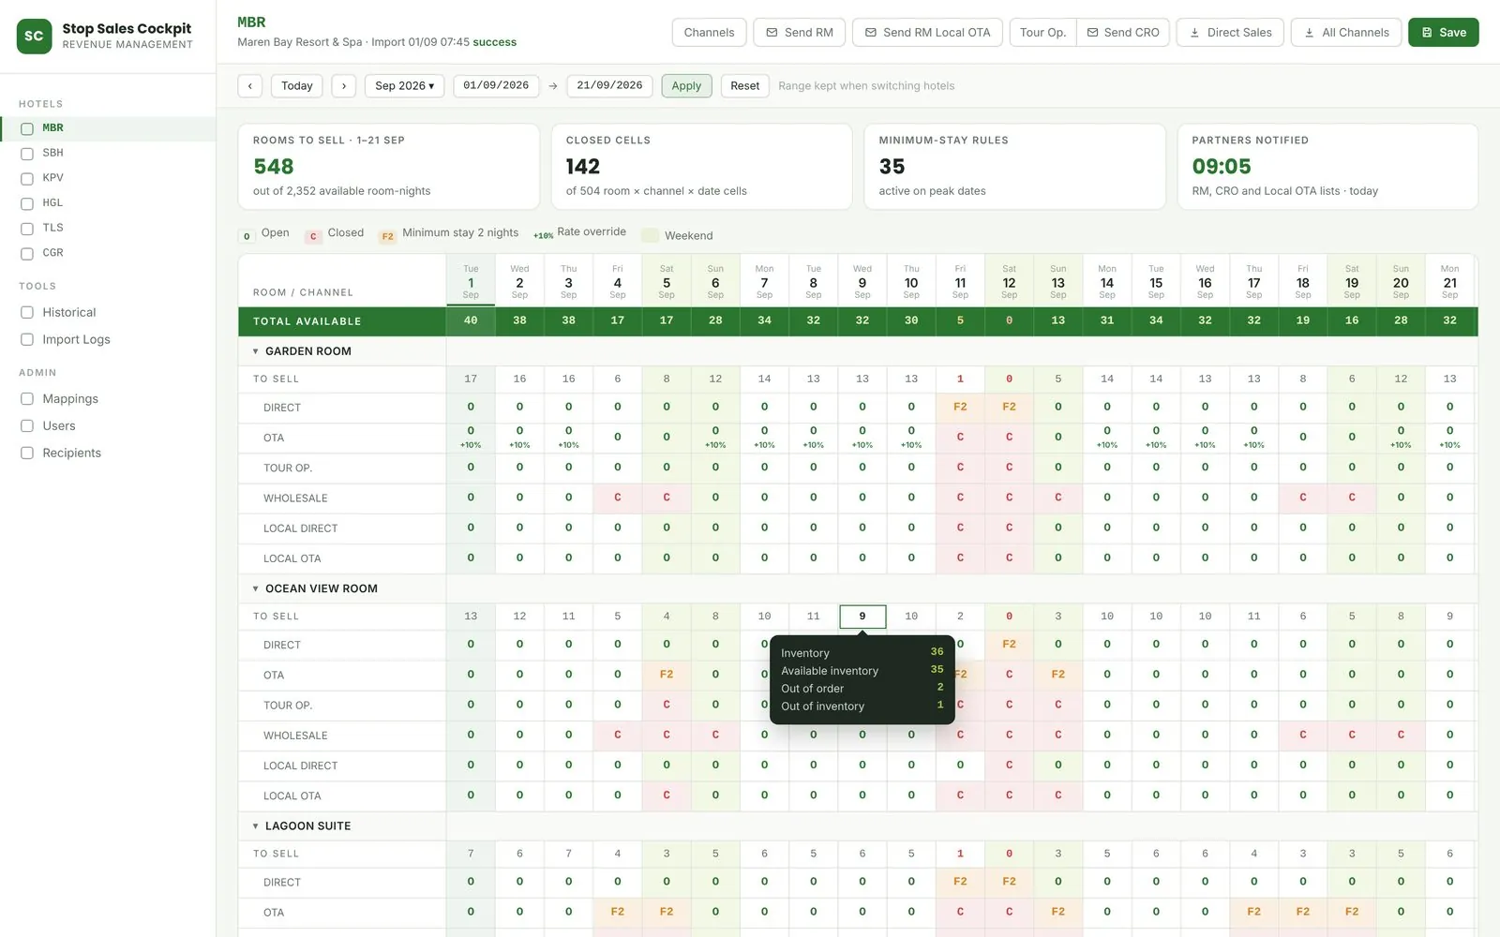Save the stop sales changes
The image size is (1500, 937).
pos(1443,33)
